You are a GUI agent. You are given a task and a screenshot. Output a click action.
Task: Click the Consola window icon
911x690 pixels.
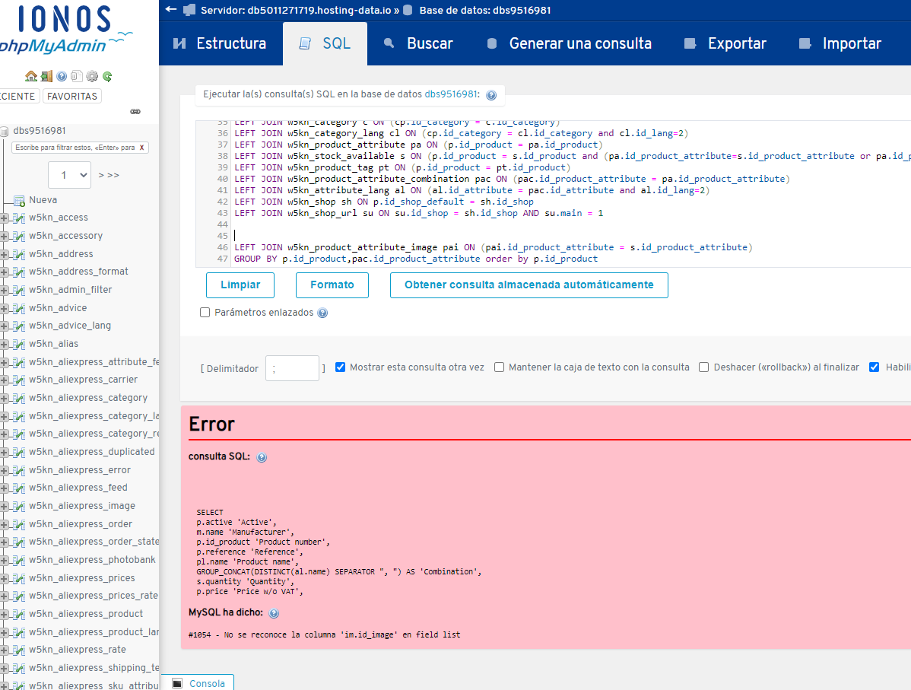pyautogui.click(x=178, y=684)
